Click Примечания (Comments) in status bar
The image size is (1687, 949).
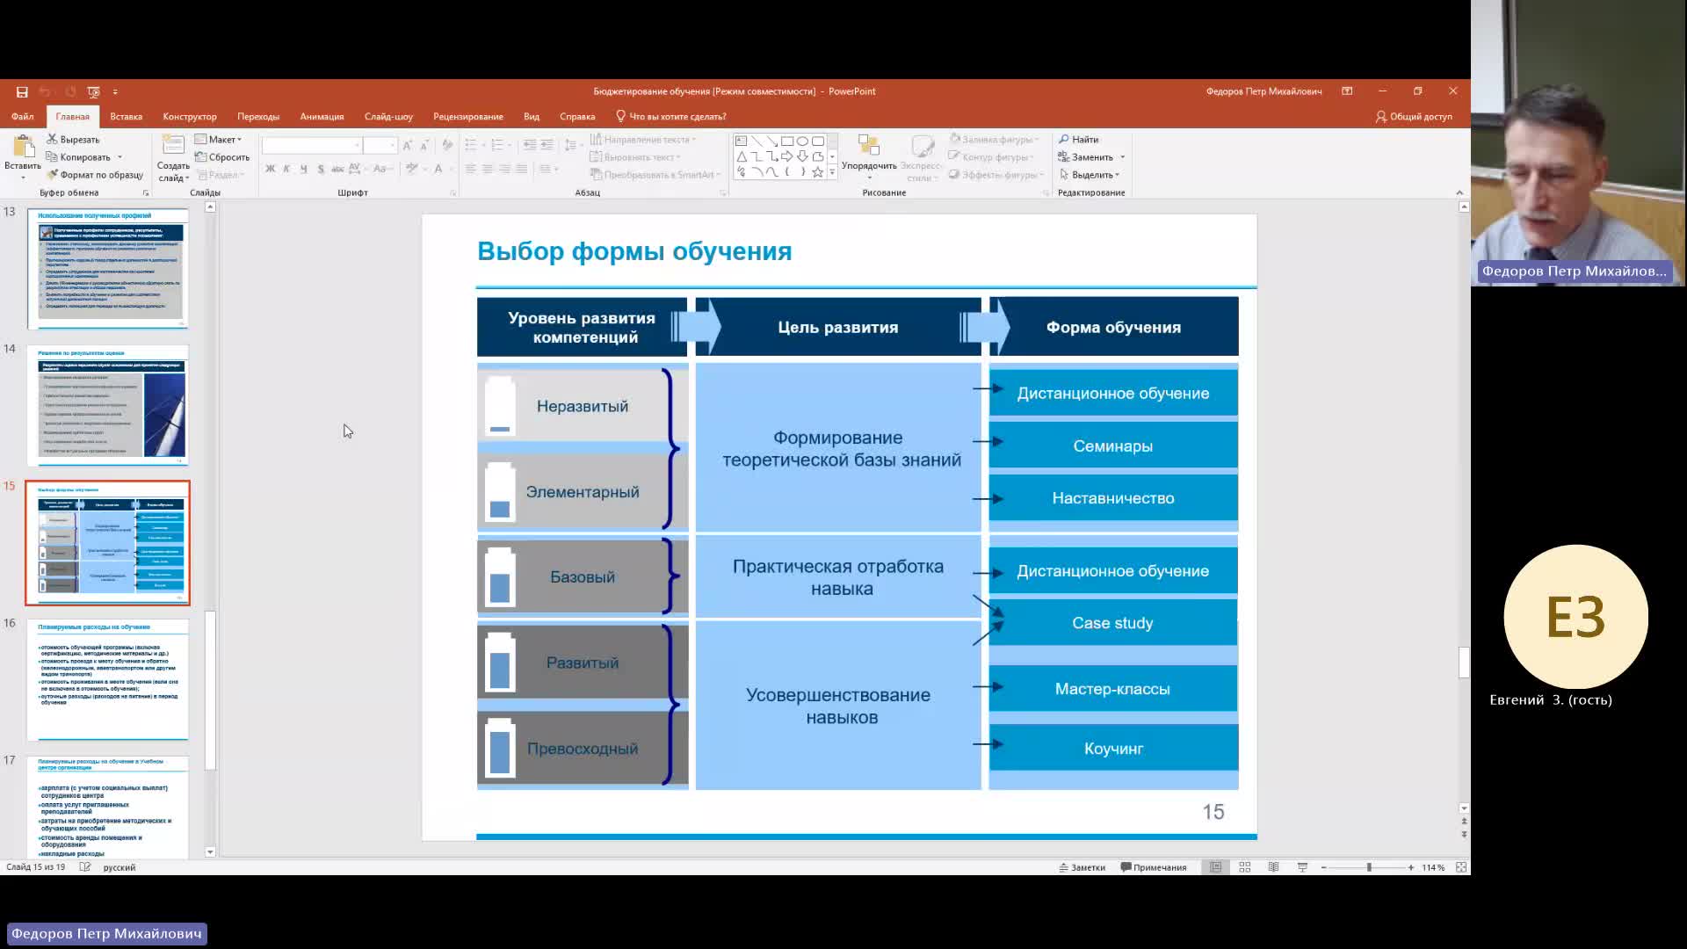coord(1154,867)
